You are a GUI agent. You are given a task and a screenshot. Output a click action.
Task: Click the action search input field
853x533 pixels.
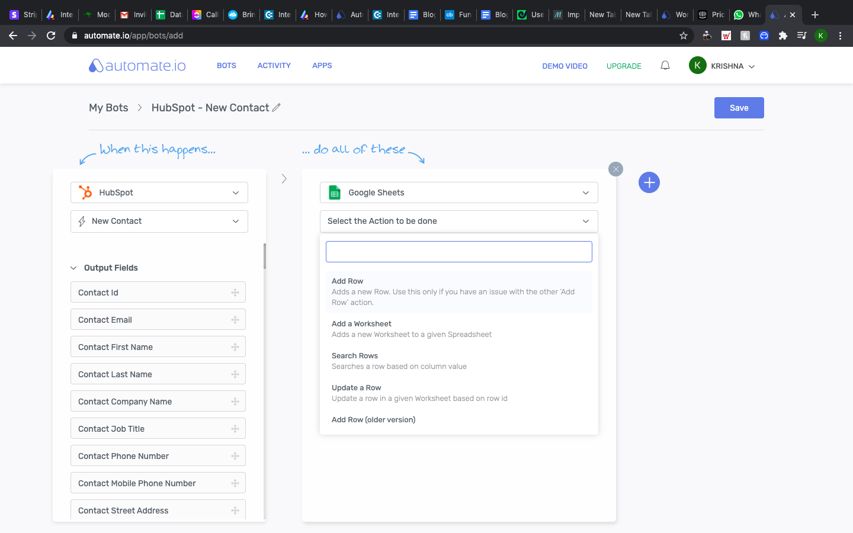point(459,252)
